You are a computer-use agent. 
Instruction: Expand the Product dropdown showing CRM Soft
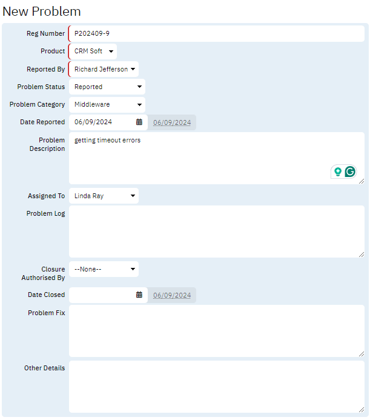[93, 52]
